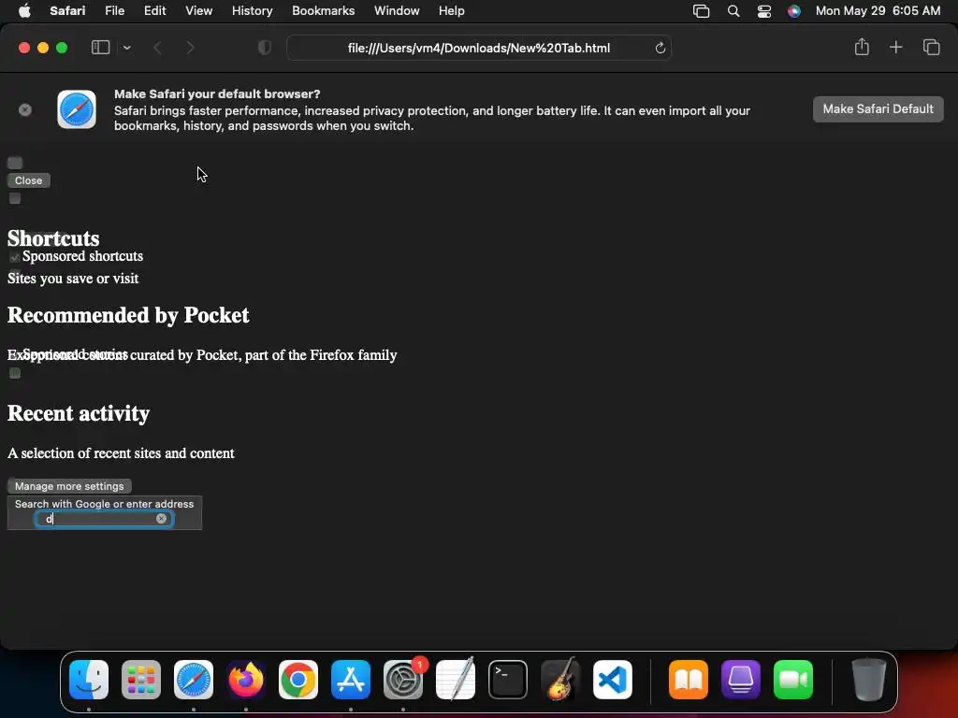Click Manage more settings button

[69, 486]
